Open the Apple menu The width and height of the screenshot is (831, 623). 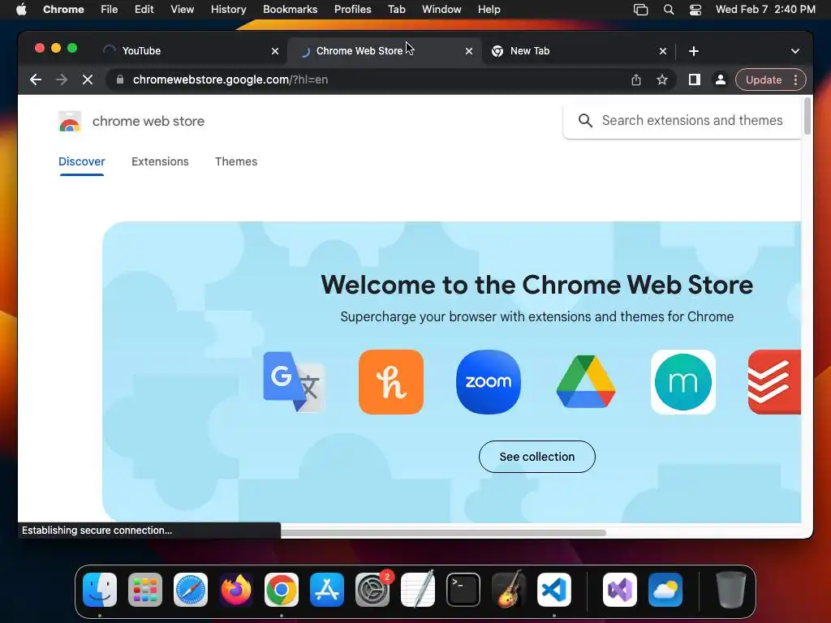click(x=21, y=9)
